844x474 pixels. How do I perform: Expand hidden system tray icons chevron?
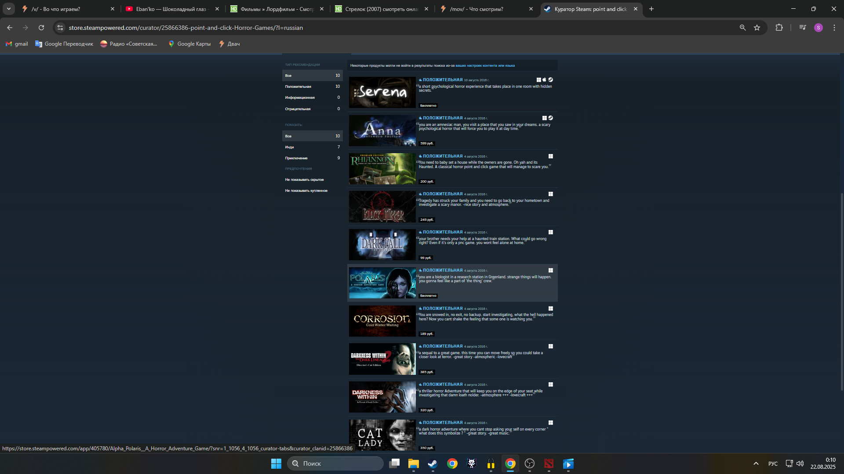coord(756,463)
